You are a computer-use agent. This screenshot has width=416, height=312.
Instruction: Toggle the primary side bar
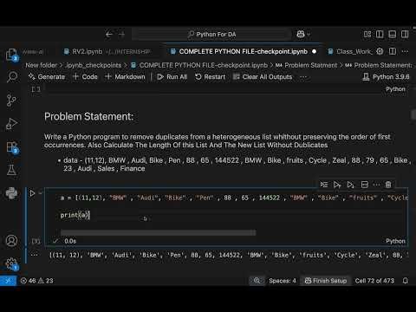[x=380, y=34]
